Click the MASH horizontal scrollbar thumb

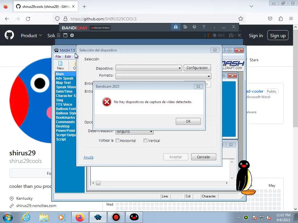coord(98,183)
